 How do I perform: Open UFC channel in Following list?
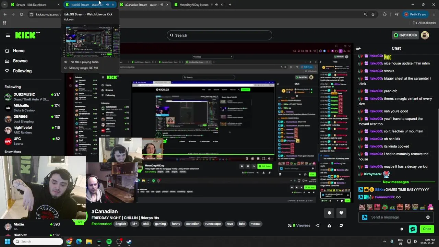coord(32,141)
